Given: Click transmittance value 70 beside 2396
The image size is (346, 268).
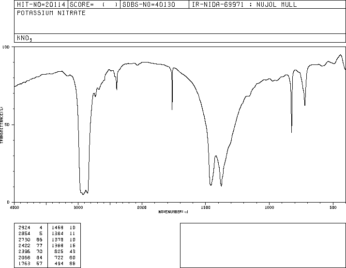Looking at the screenshot, I should (39, 252).
